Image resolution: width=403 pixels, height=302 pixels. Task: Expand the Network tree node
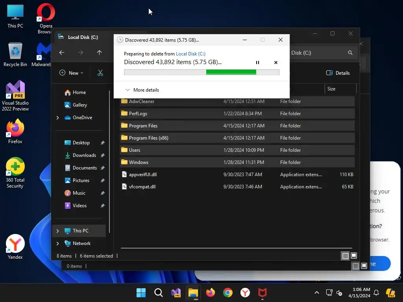point(57,243)
